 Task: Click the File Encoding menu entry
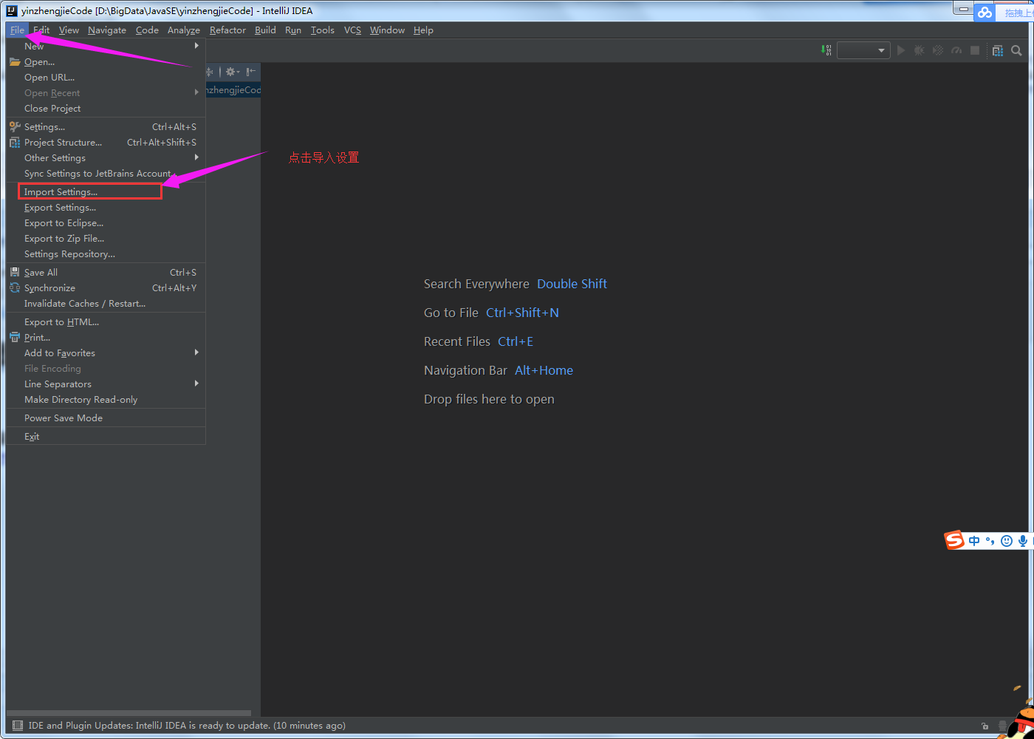click(x=106, y=368)
